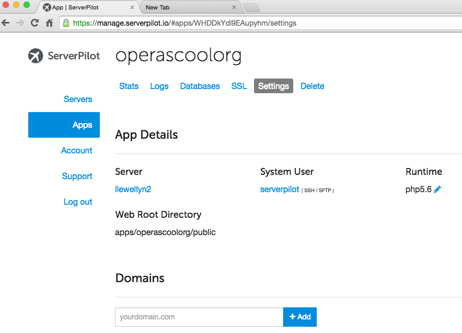Click the ServerPilot airplane logo icon
This screenshot has width=462, height=333.
pos(36,56)
